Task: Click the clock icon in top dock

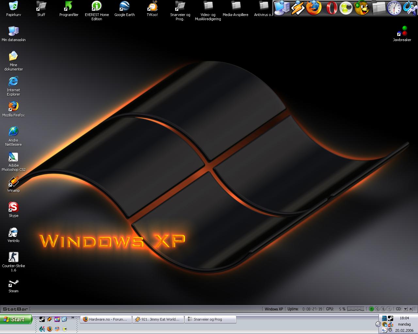Action: click(x=394, y=8)
